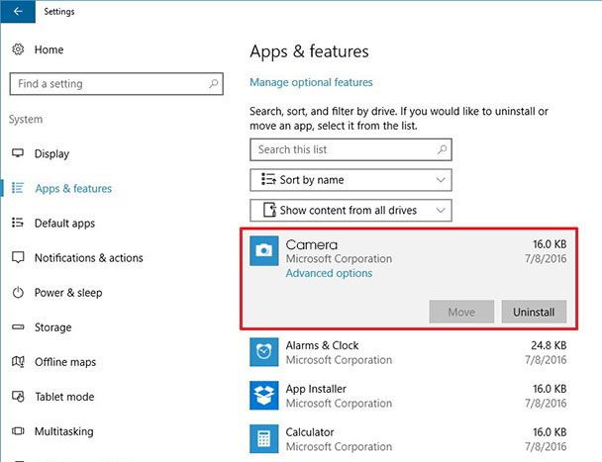Click the Search this list input field
This screenshot has height=462, width=602.
click(351, 149)
